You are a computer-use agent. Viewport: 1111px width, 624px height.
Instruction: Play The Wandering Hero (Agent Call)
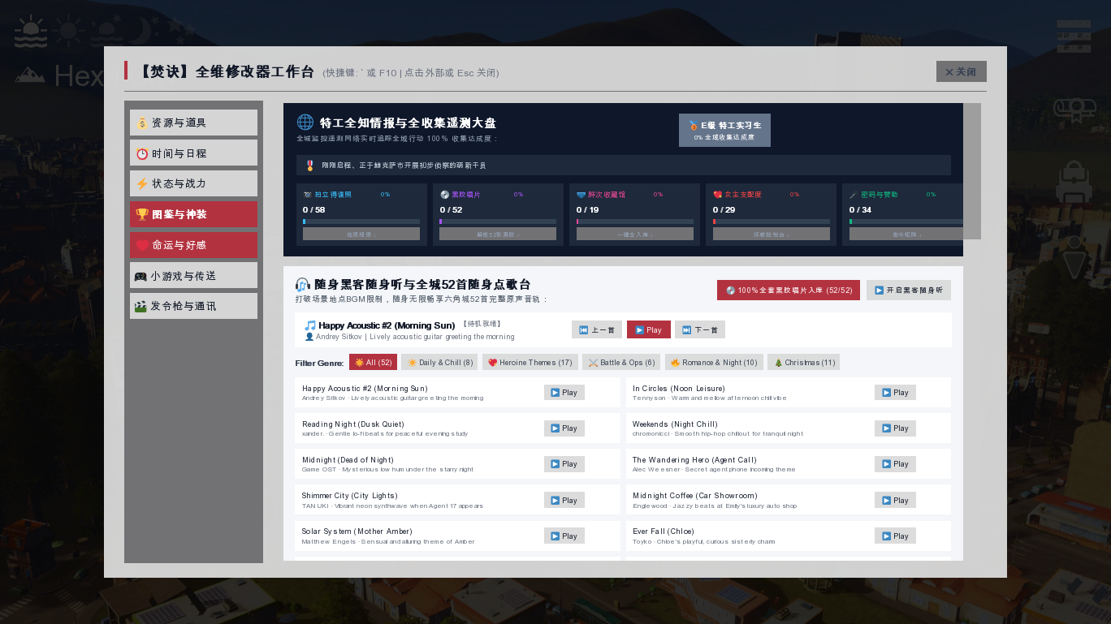pyautogui.click(x=895, y=464)
